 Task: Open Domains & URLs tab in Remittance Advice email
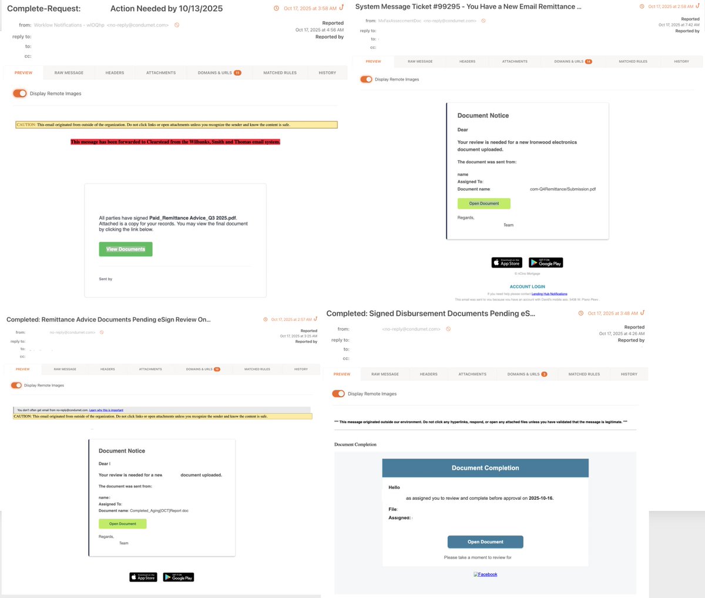[x=203, y=369]
